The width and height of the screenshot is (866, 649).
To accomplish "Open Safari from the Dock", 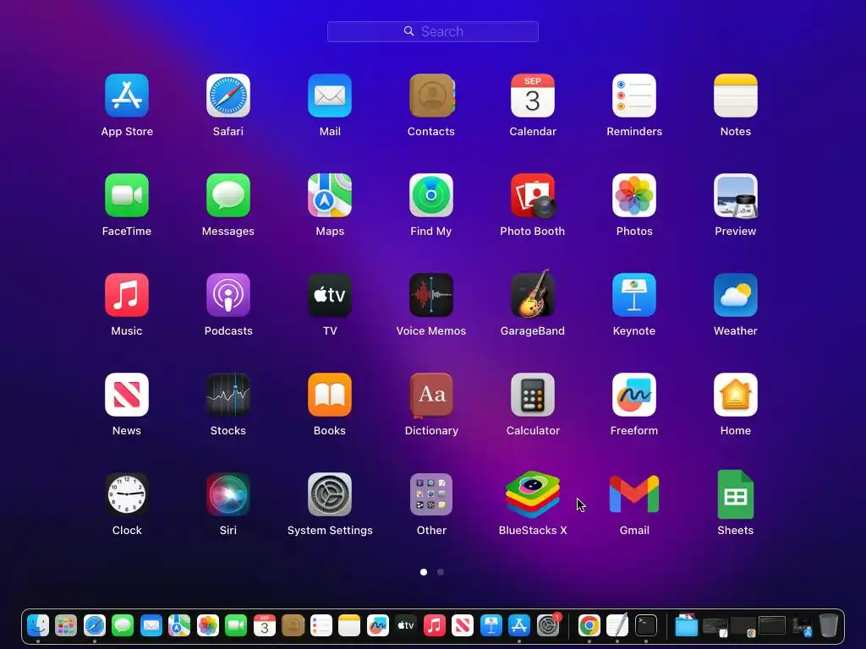I will [95, 626].
